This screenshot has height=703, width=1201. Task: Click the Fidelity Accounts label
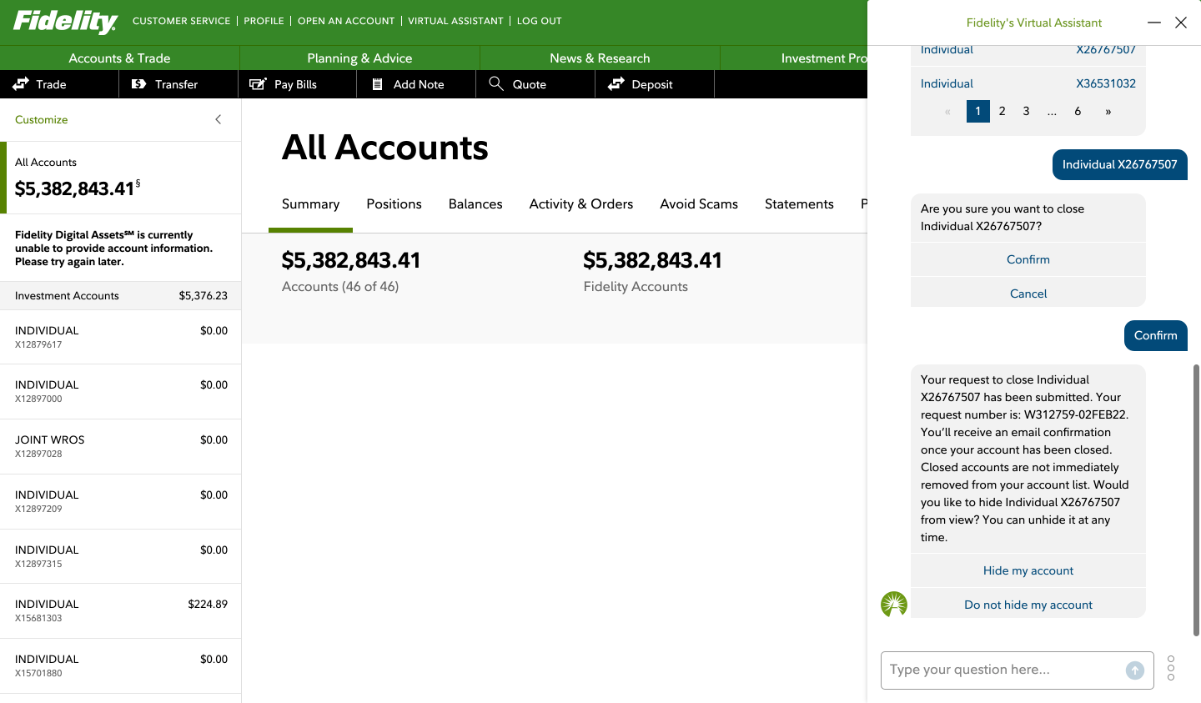pos(636,287)
